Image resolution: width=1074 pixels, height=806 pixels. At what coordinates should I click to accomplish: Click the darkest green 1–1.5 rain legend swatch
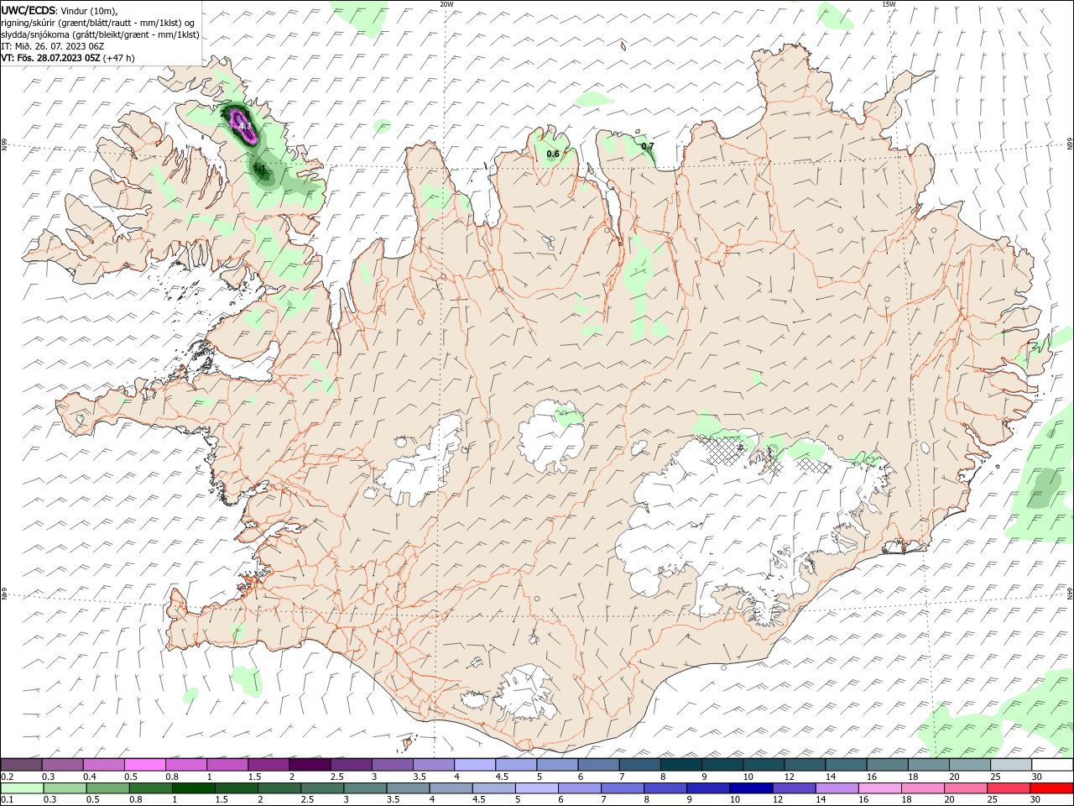click(194, 788)
